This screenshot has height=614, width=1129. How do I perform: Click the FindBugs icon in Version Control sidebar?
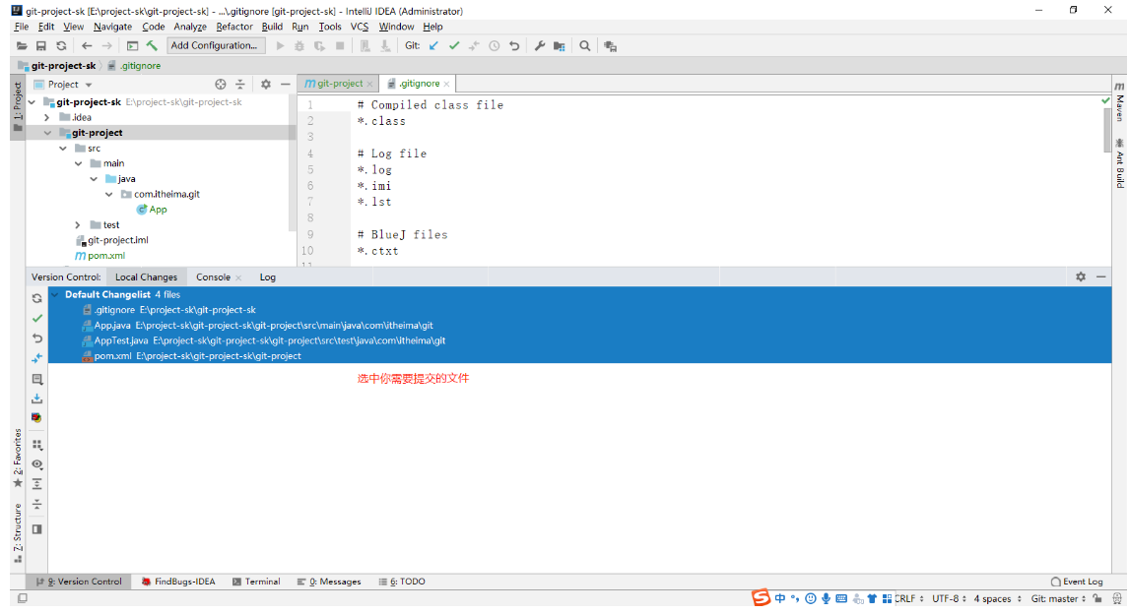[36, 418]
